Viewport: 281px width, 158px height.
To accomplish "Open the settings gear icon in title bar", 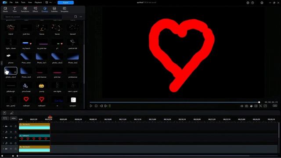I will (x=248, y=3).
